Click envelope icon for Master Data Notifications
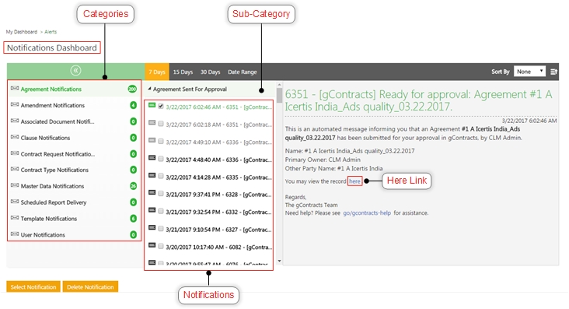 15,185
